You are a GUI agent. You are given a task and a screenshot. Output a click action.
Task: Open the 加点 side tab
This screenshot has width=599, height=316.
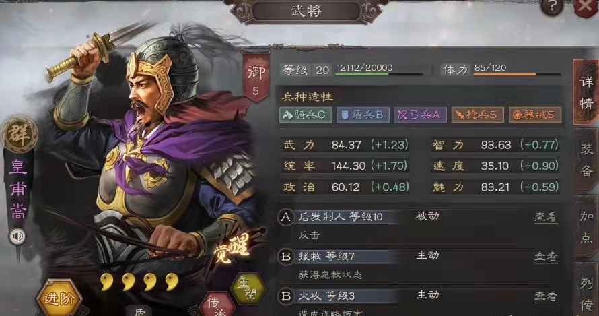coord(586,226)
